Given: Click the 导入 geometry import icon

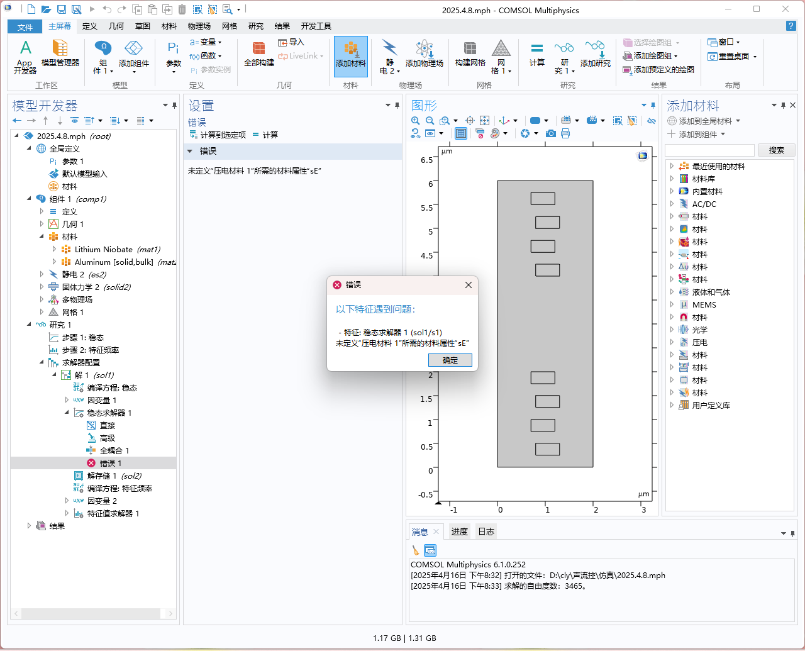Looking at the screenshot, I should click(291, 42).
